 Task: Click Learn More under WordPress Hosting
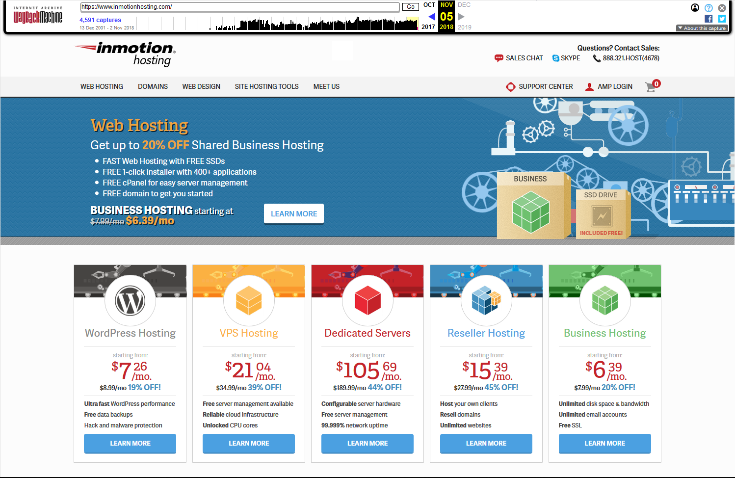130,443
